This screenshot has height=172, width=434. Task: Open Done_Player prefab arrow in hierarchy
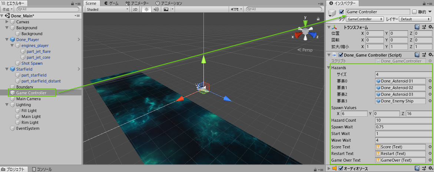(79, 40)
